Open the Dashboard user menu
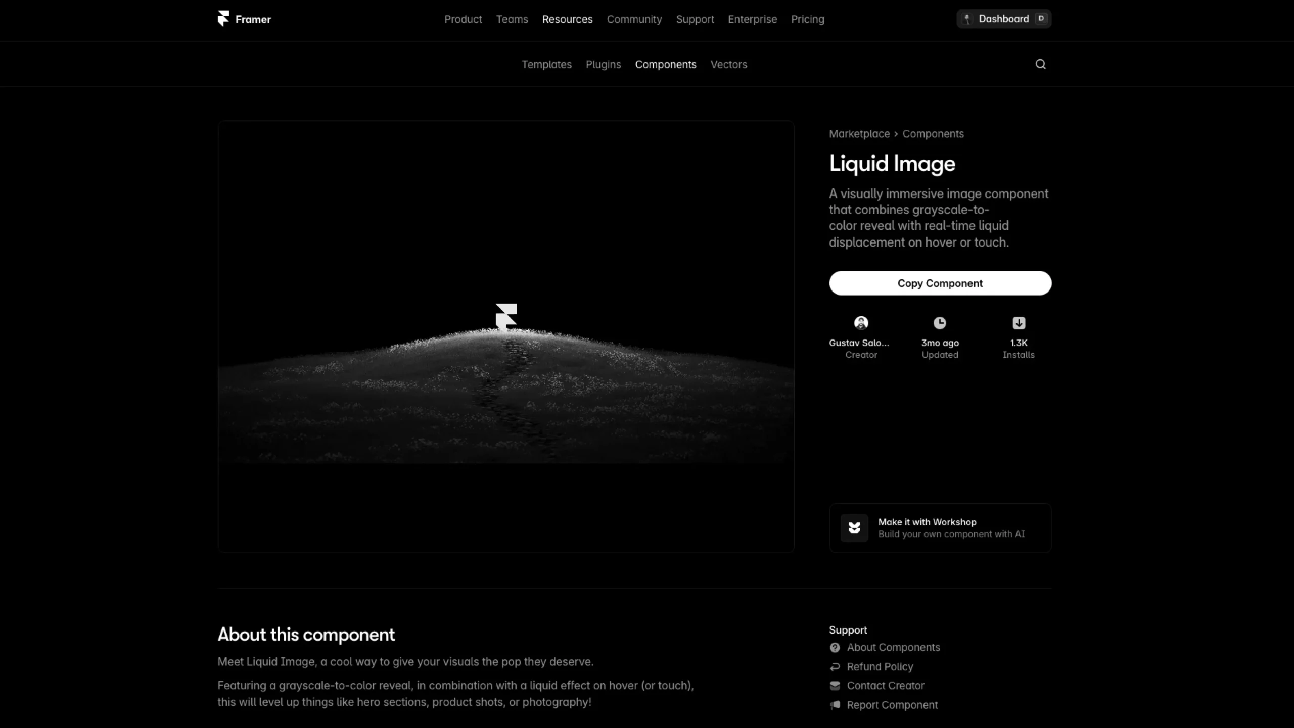This screenshot has width=1294, height=728. coord(1003,18)
